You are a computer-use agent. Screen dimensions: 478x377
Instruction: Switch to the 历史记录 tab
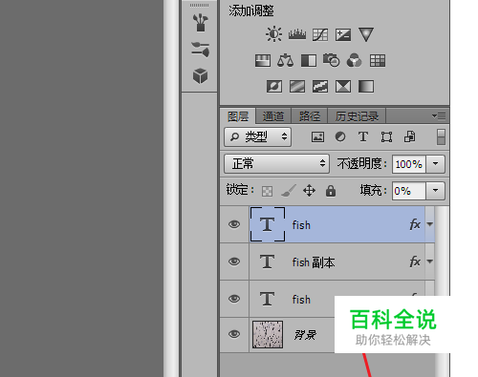pyautogui.click(x=357, y=116)
